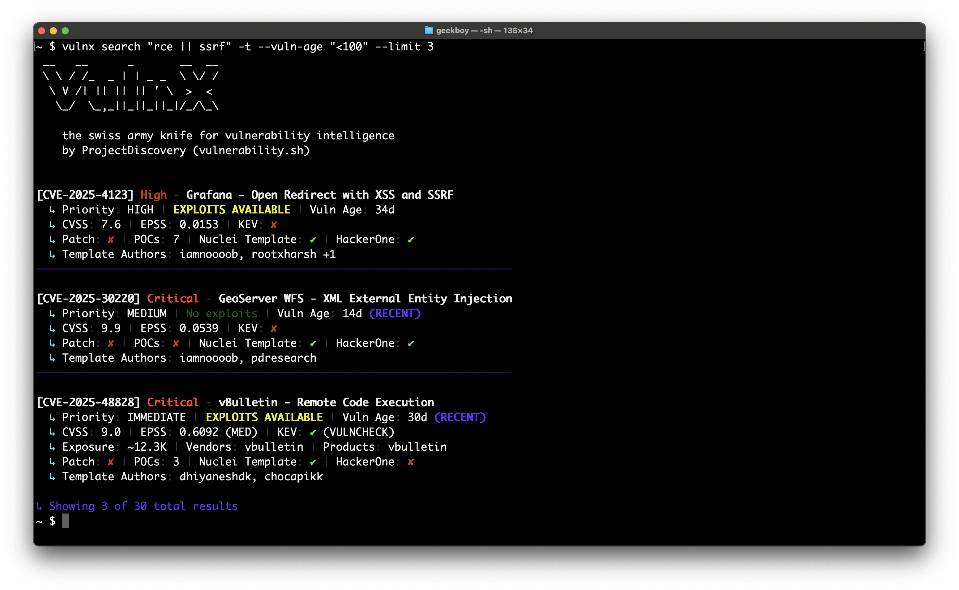959x590 pixels.
Task: Click 'EPSS: 0.0539' value
Action: [179, 328]
